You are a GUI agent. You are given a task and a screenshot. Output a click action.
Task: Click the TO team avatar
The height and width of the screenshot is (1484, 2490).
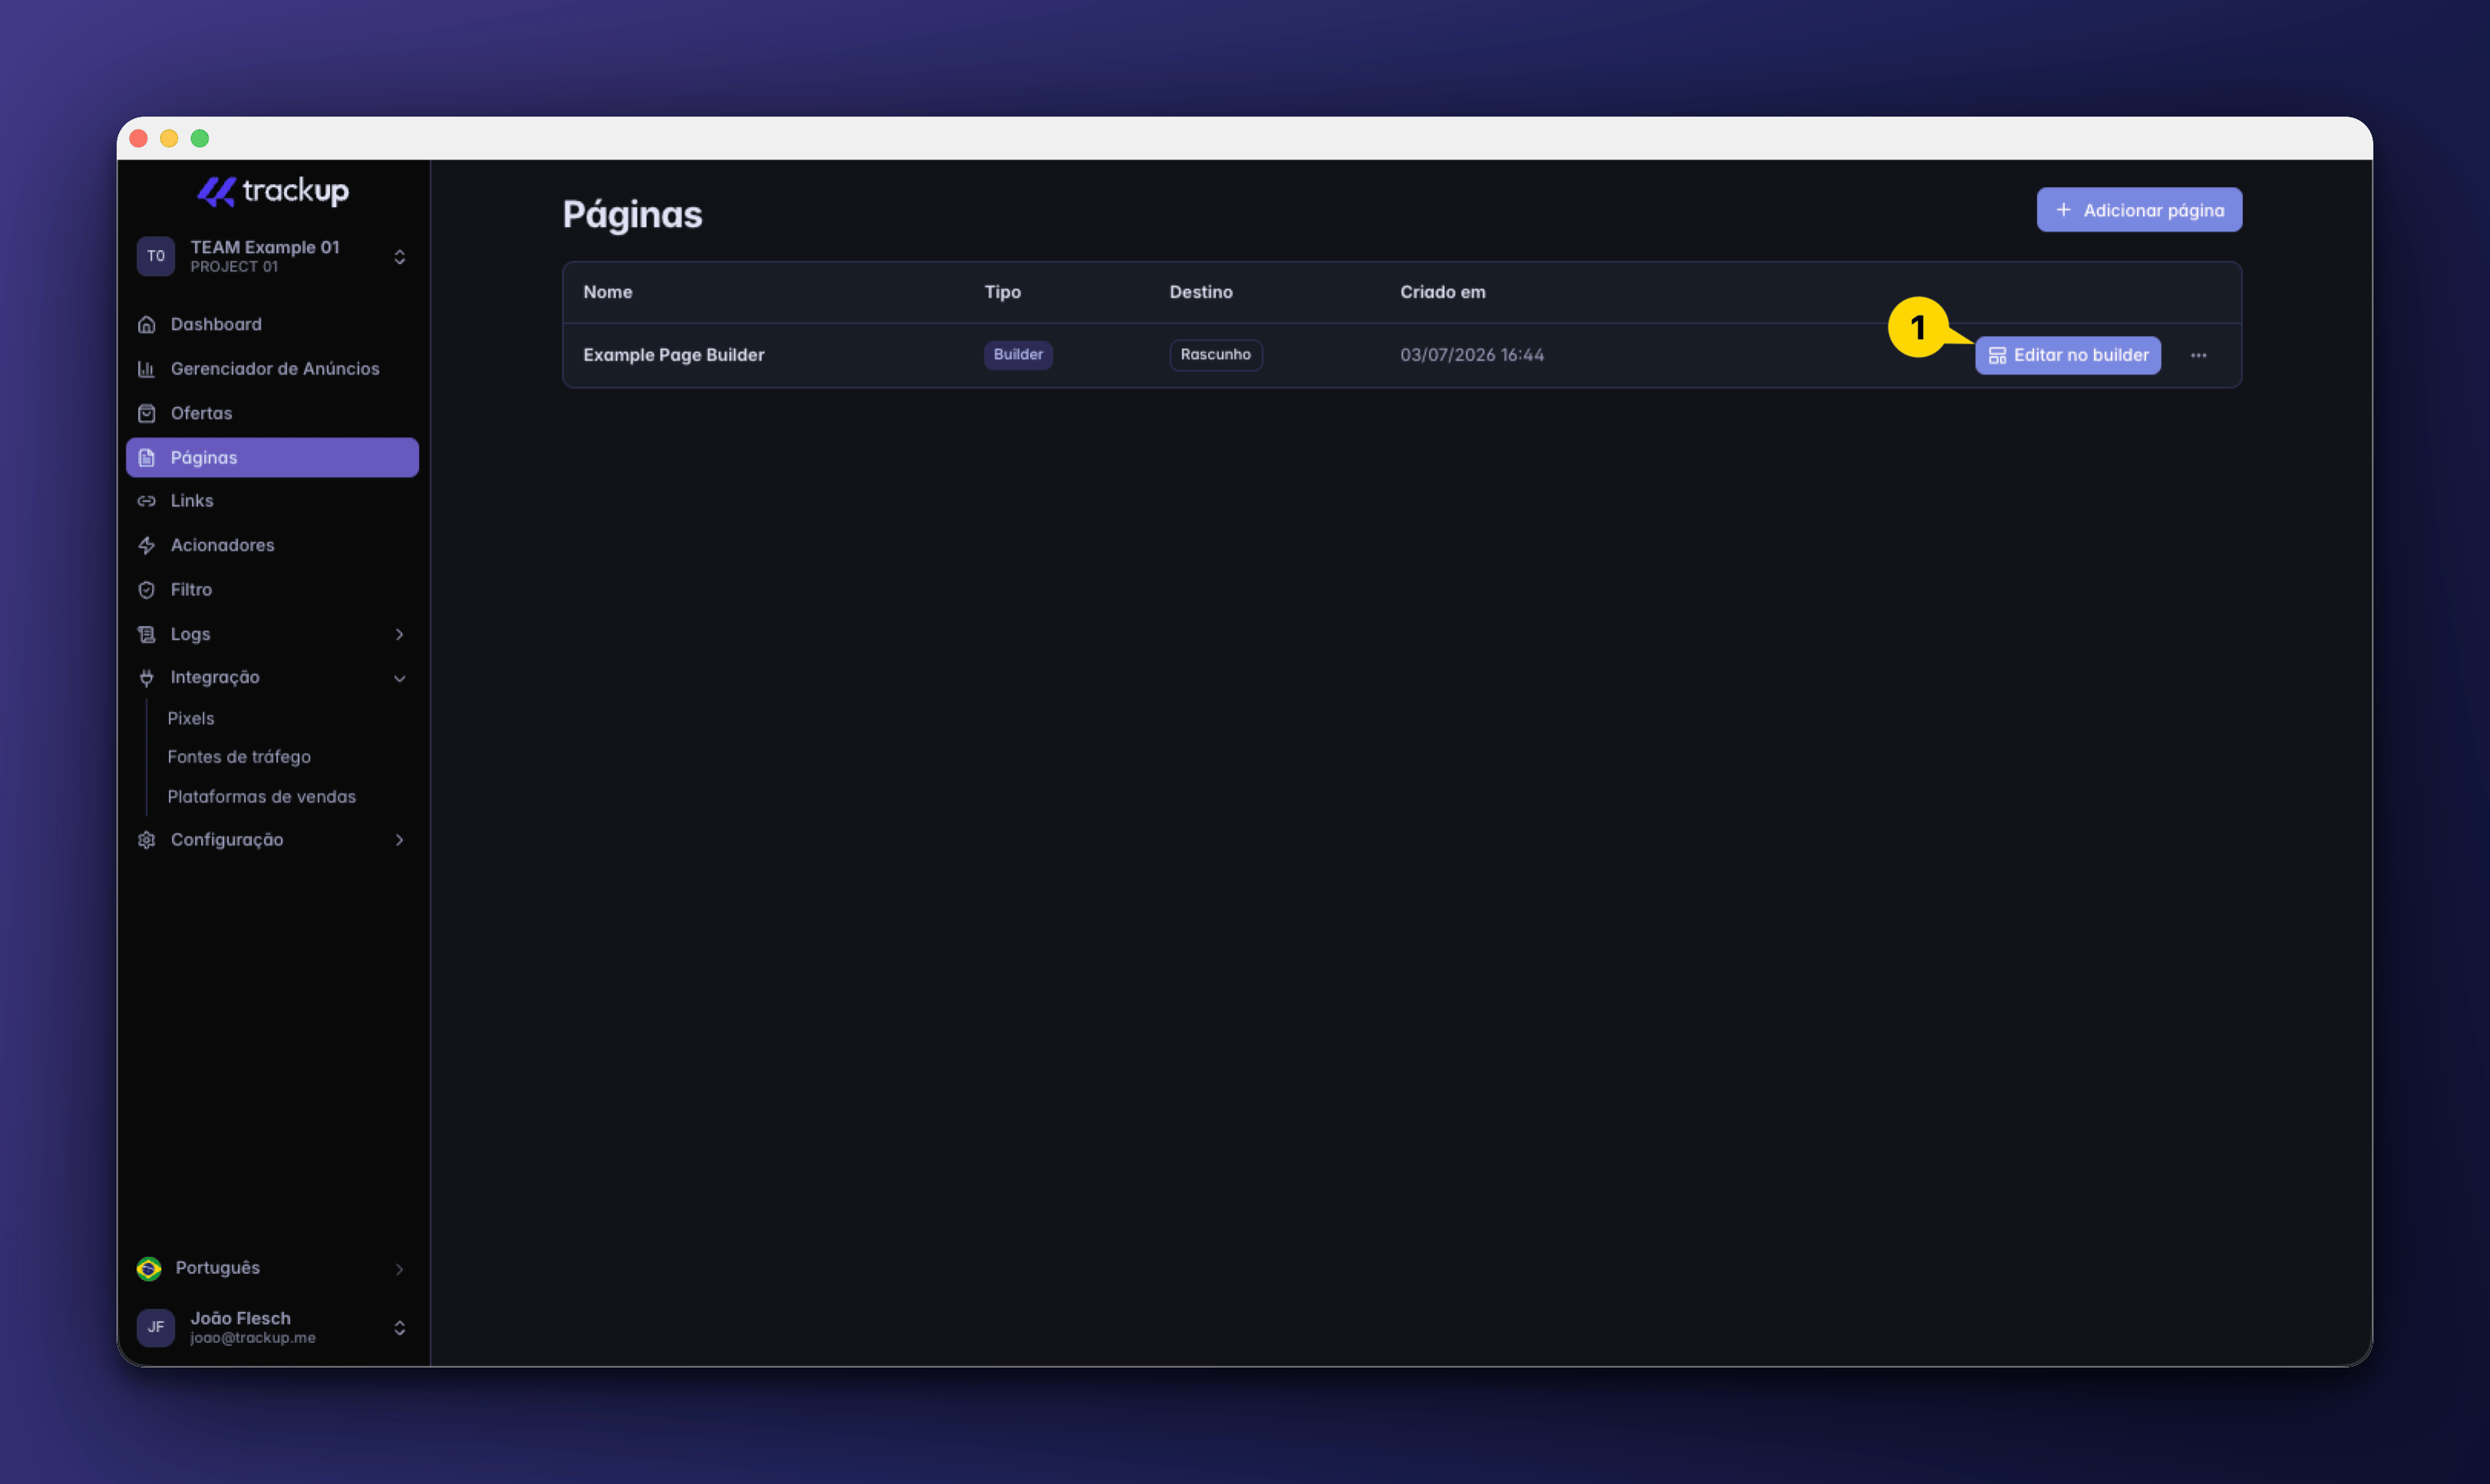point(156,256)
